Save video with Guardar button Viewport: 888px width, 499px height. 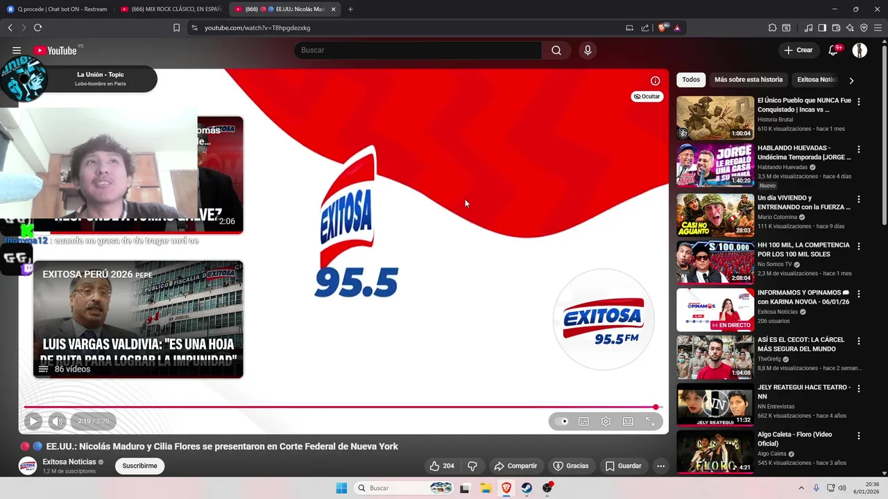click(623, 466)
